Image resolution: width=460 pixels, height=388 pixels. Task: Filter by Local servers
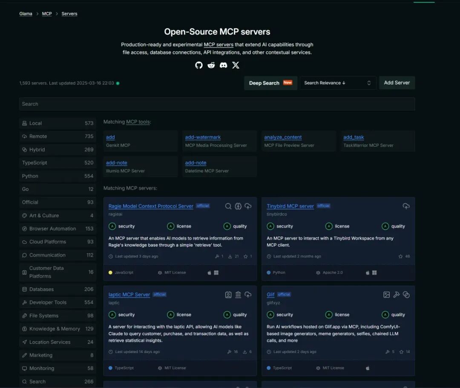58,123
